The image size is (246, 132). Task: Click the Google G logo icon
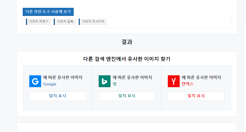click(35, 81)
